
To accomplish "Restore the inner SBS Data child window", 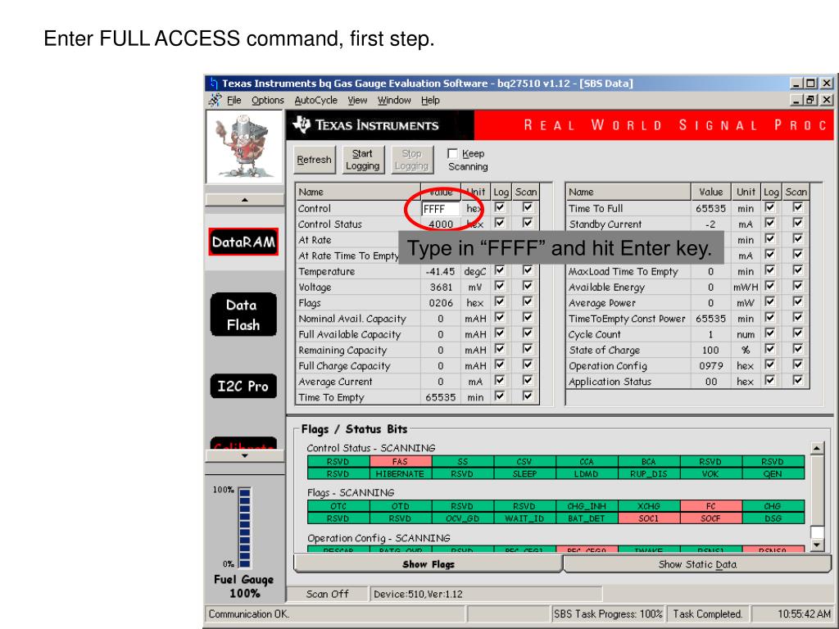I will (810, 100).
